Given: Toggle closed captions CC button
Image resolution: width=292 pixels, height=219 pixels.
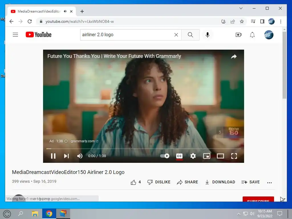Looking at the screenshot, I should [x=179, y=156].
